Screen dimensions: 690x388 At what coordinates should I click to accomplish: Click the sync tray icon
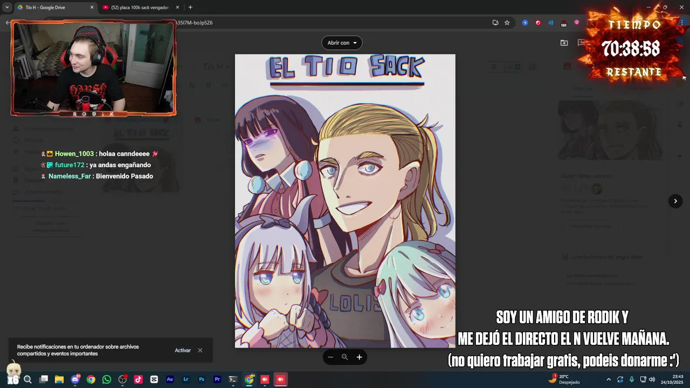[x=620, y=379]
